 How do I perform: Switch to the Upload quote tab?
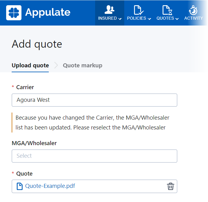30,65
